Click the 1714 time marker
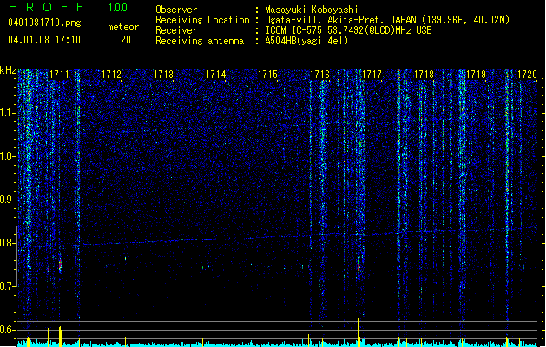 215,75
